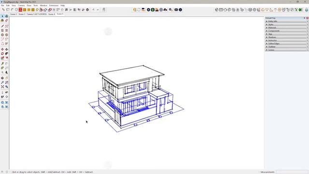The image size is (309, 174).
Task: Select the Axes tool
Action: [2, 72]
